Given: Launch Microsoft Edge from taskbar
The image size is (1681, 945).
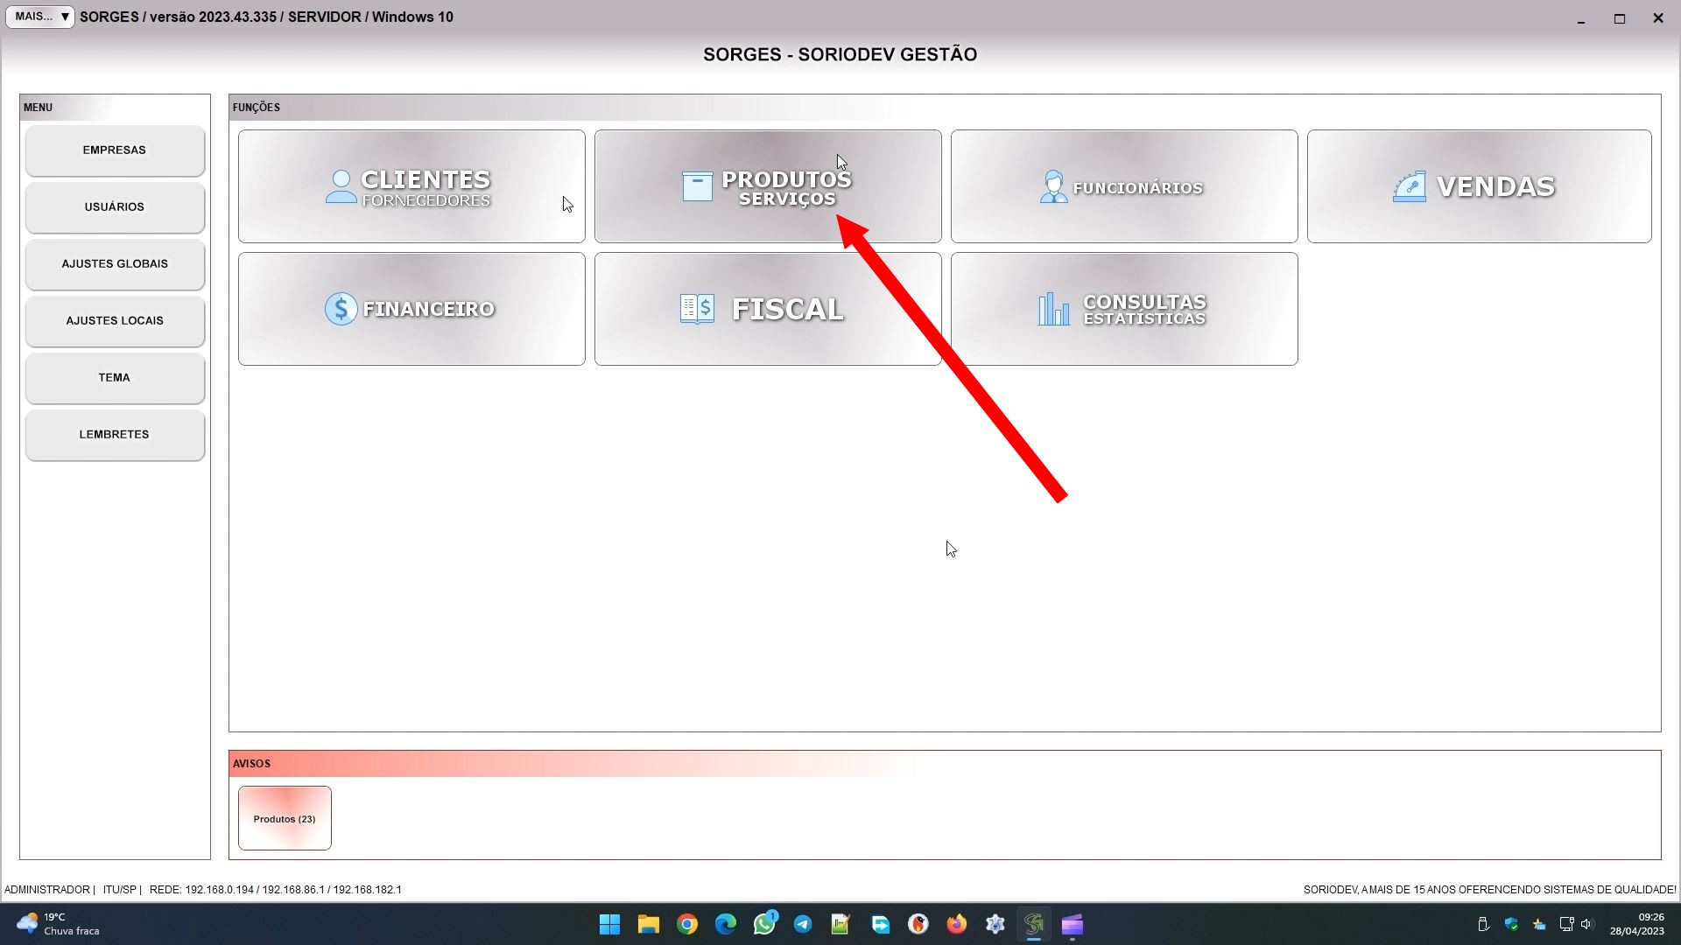Looking at the screenshot, I should [726, 924].
